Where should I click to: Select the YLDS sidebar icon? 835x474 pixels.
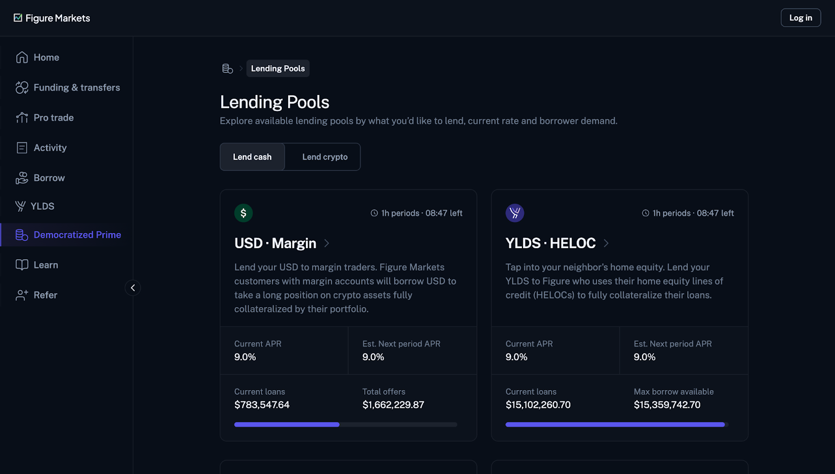point(20,206)
